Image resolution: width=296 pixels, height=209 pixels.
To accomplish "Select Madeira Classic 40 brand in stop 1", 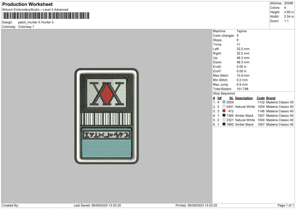I will pyautogui.click(x=280, y=102).
